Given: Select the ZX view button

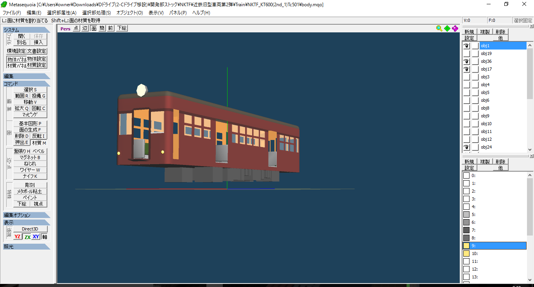Looking at the screenshot, I should tap(27, 237).
